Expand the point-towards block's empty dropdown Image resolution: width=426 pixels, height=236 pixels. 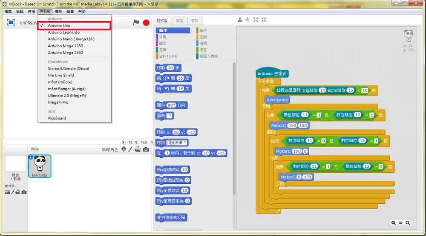coord(170,116)
